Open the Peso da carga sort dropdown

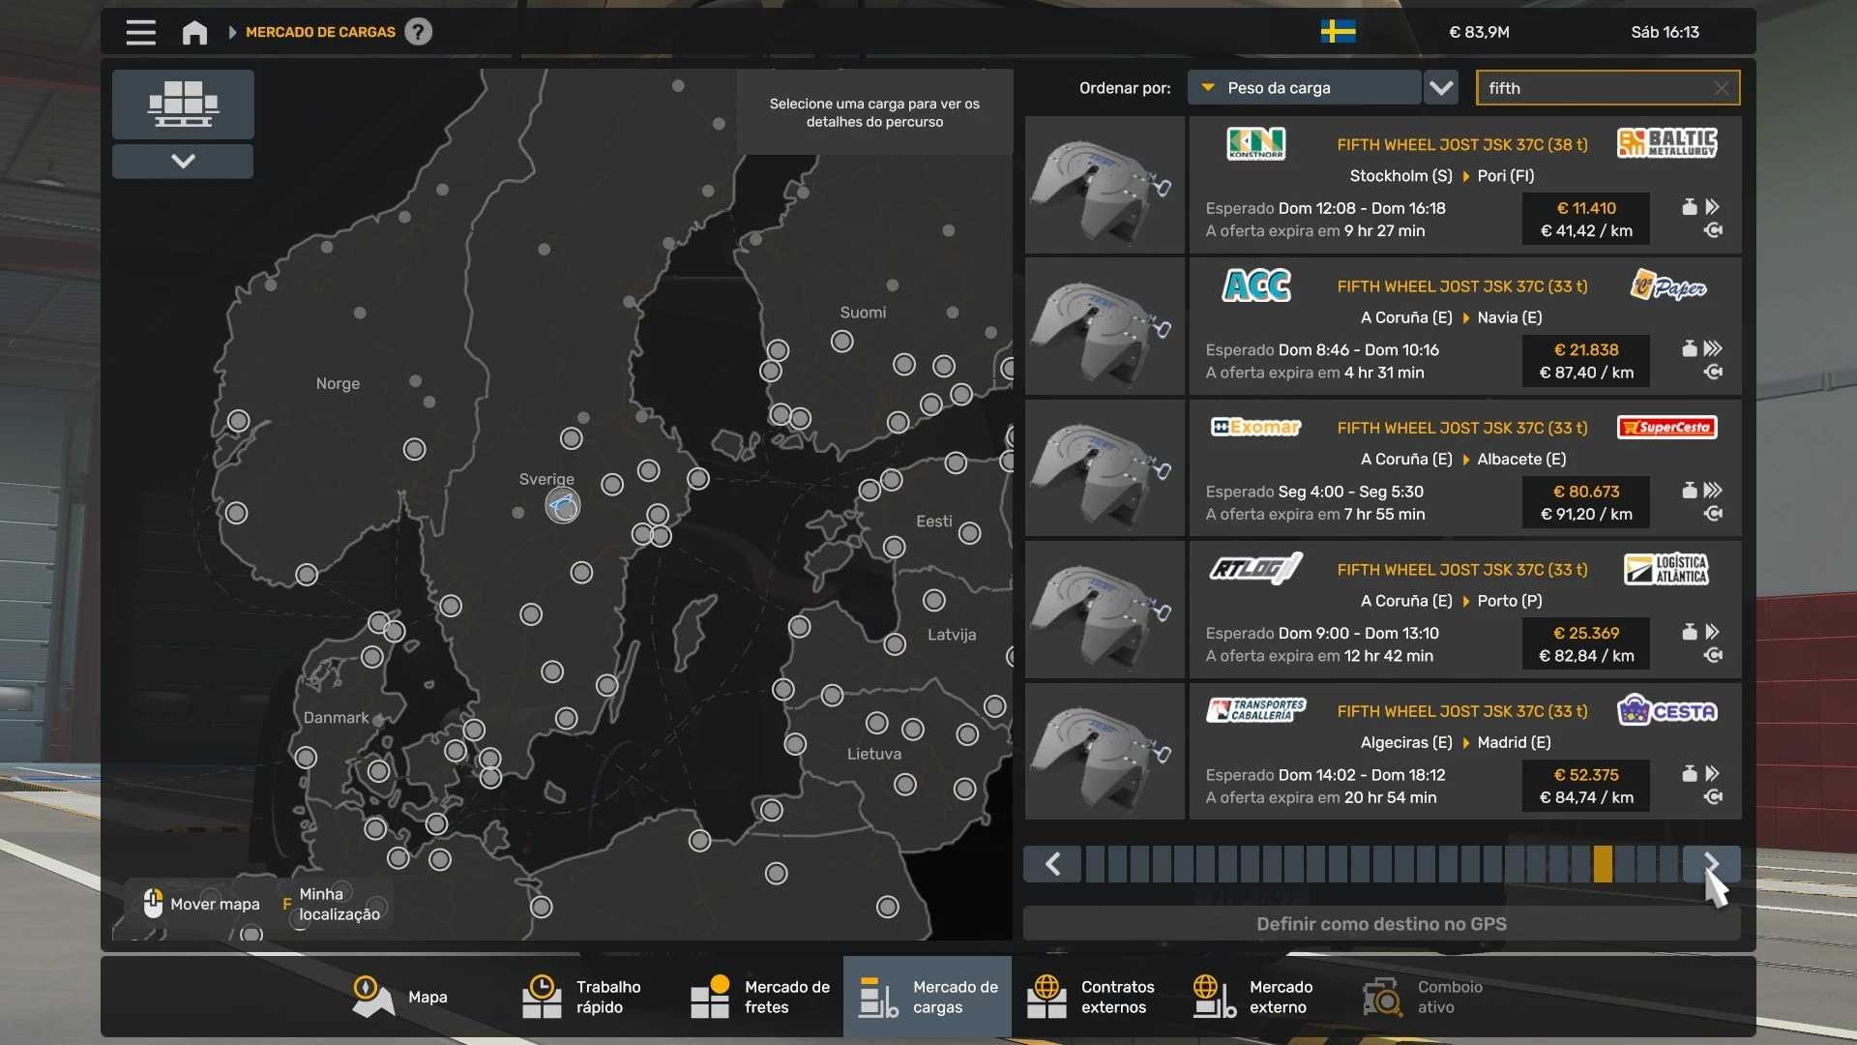(1304, 88)
